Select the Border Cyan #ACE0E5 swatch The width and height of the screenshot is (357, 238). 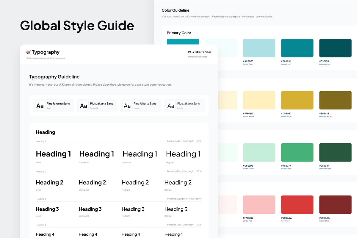point(259,48)
